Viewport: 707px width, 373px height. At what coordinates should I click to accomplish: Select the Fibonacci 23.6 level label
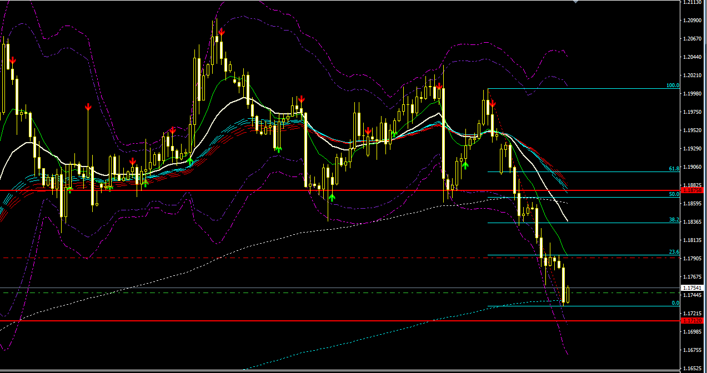(674, 252)
